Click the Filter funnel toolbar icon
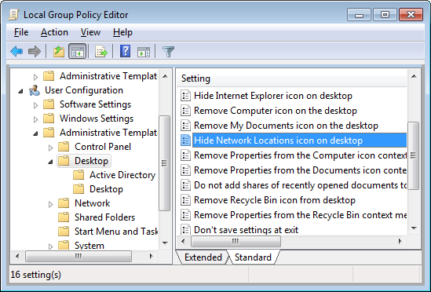Viewport: 431px width, 292px height. (x=168, y=52)
